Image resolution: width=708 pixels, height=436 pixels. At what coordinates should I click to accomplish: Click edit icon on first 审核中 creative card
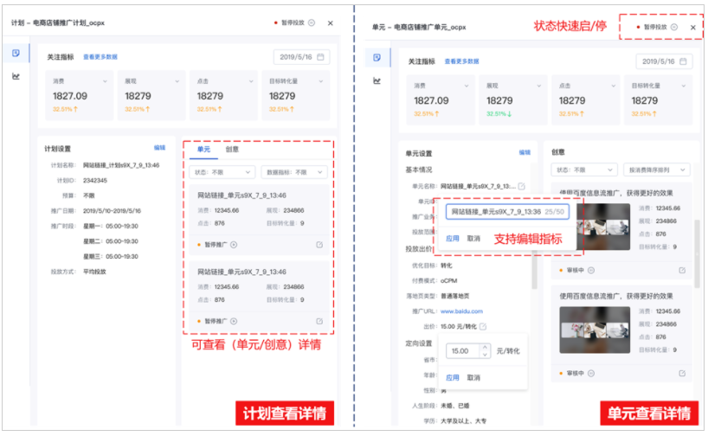pos(682,271)
